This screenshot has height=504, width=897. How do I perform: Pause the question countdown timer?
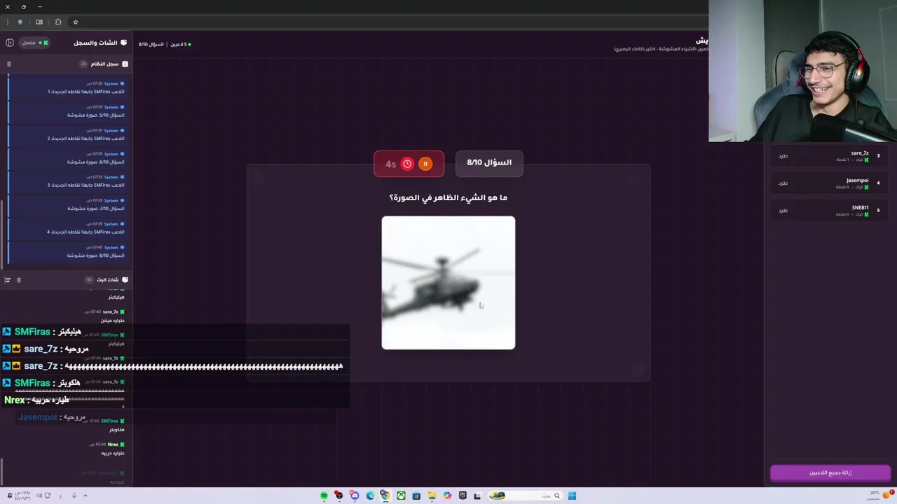(425, 164)
